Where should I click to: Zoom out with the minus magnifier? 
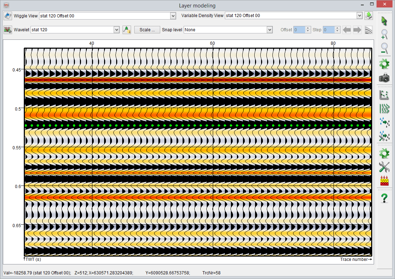(x=384, y=48)
